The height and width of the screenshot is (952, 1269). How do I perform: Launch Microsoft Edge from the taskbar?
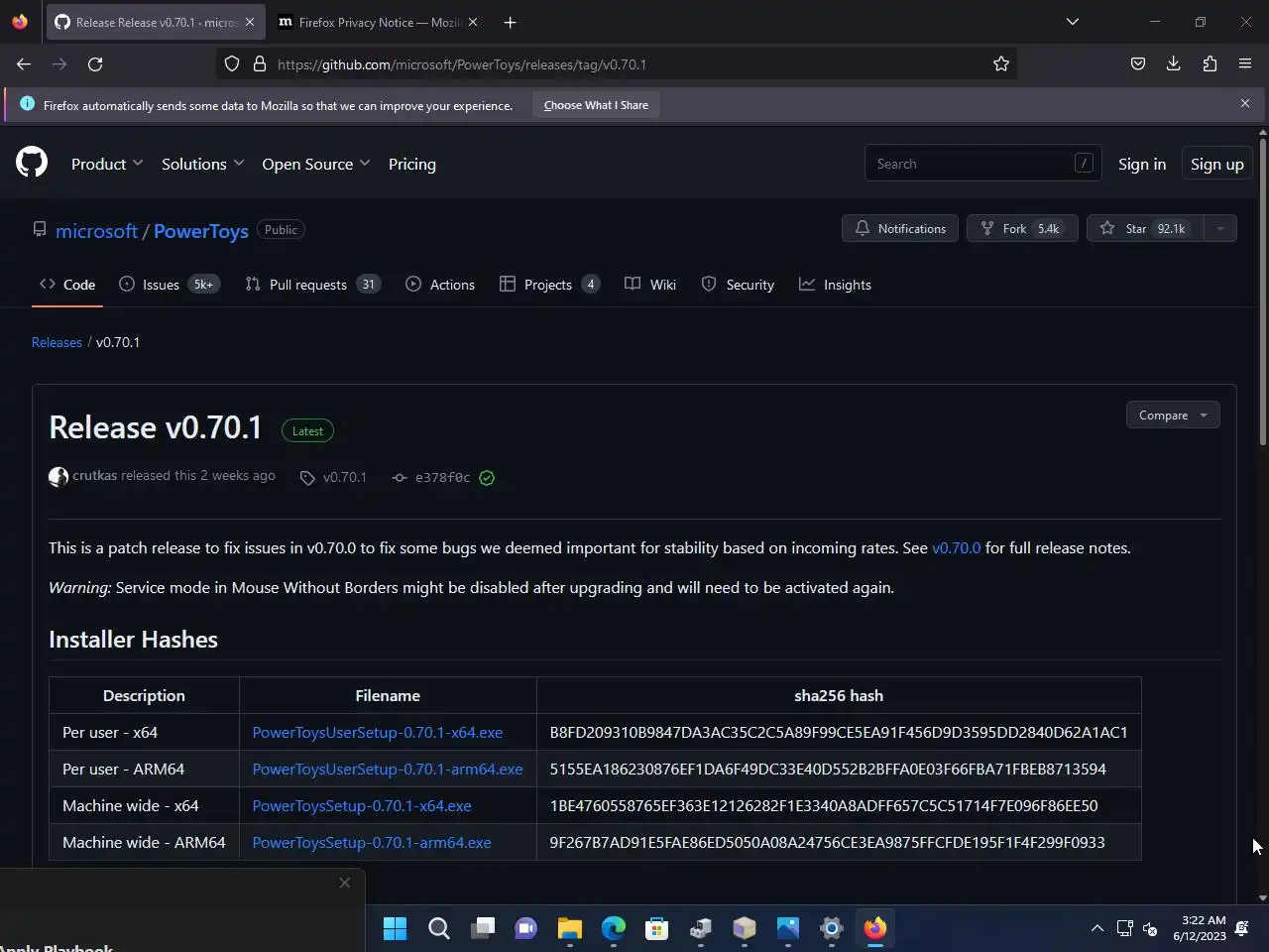(x=613, y=928)
